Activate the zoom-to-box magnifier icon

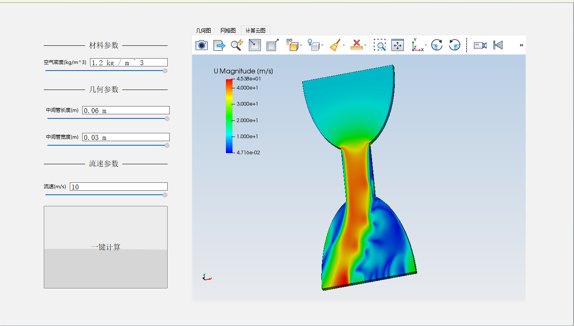click(x=380, y=45)
